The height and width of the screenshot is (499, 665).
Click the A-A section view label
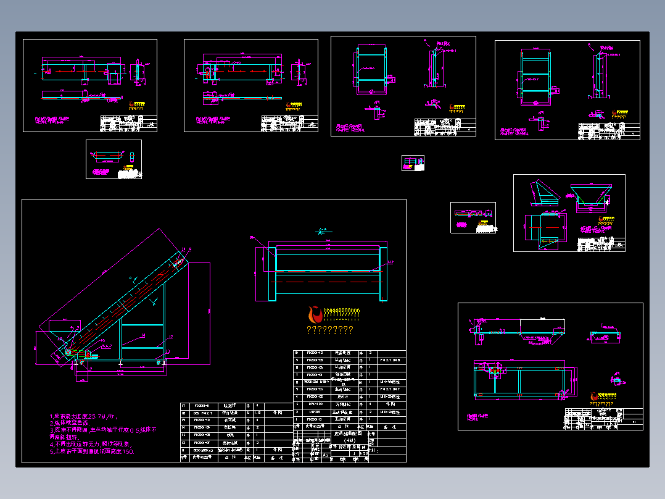tap(323, 230)
